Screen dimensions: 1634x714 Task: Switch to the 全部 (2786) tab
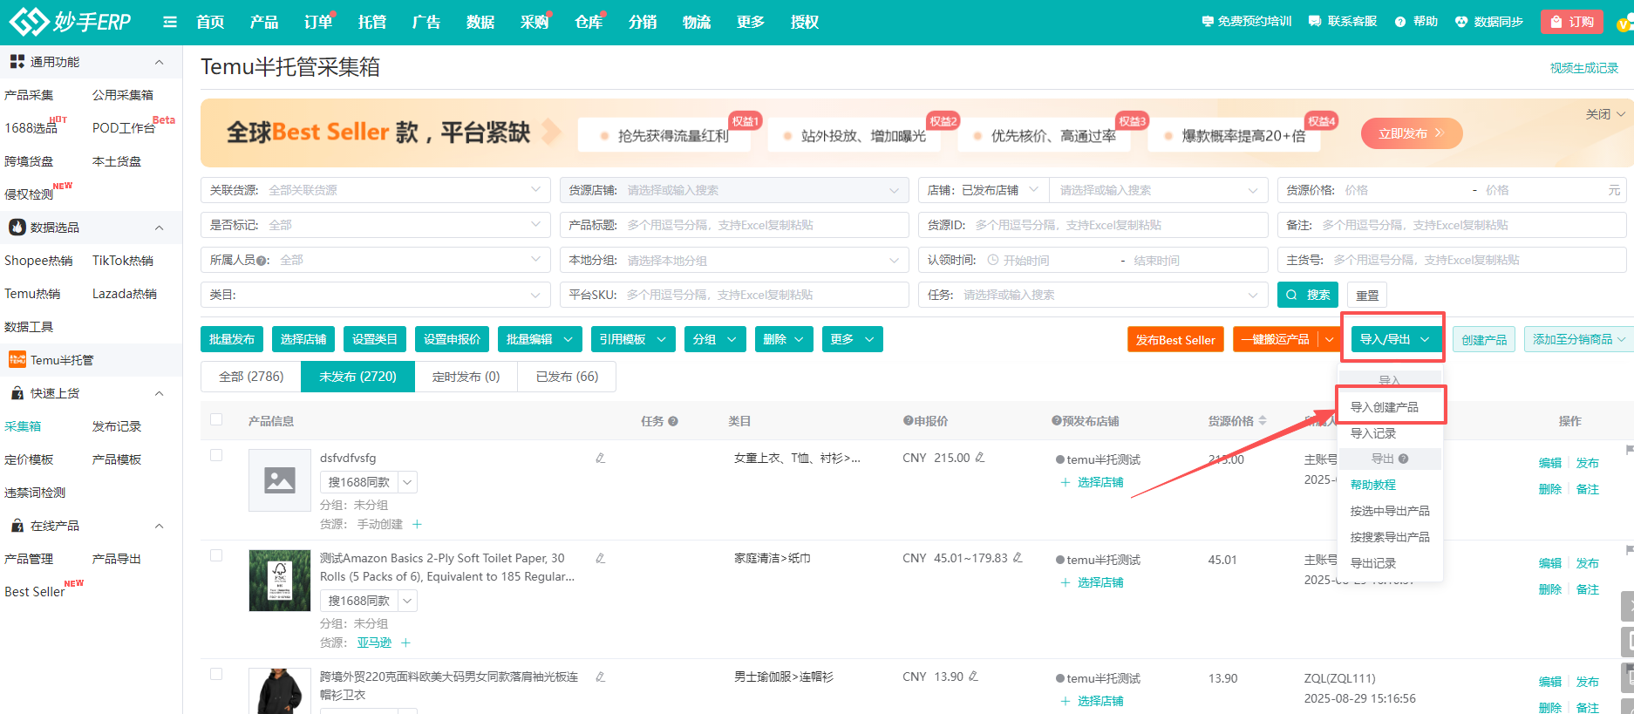point(251,377)
